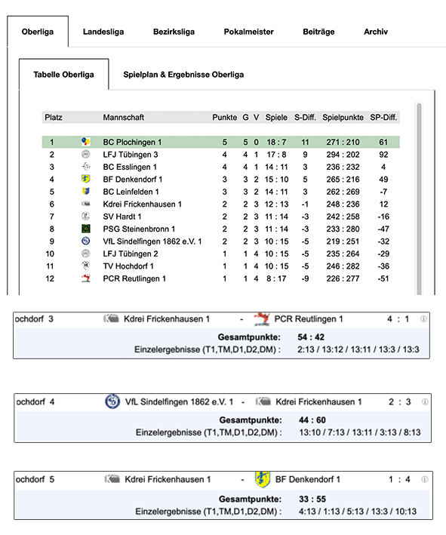The width and height of the screenshot is (446, 535).
Task: Click the PSG Steinenbronn 1 green logo
Action: point(85,229)
